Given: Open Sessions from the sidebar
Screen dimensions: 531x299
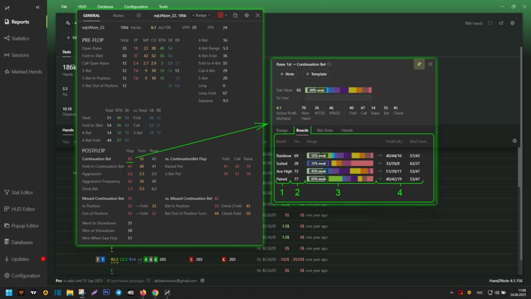Looking at the screenshot, I should click(x=20, y=55).
